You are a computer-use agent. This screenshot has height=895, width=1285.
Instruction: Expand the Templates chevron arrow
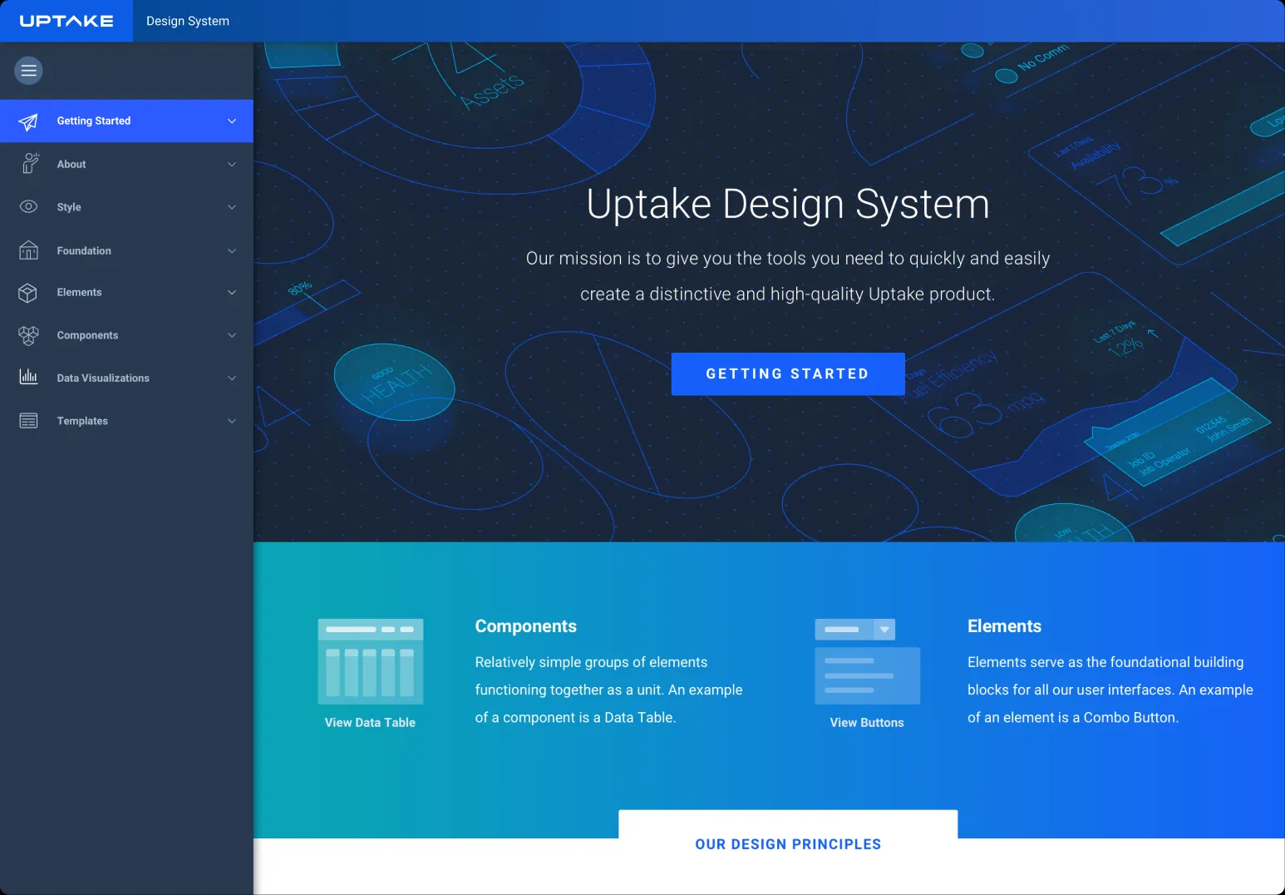(232, 421)
